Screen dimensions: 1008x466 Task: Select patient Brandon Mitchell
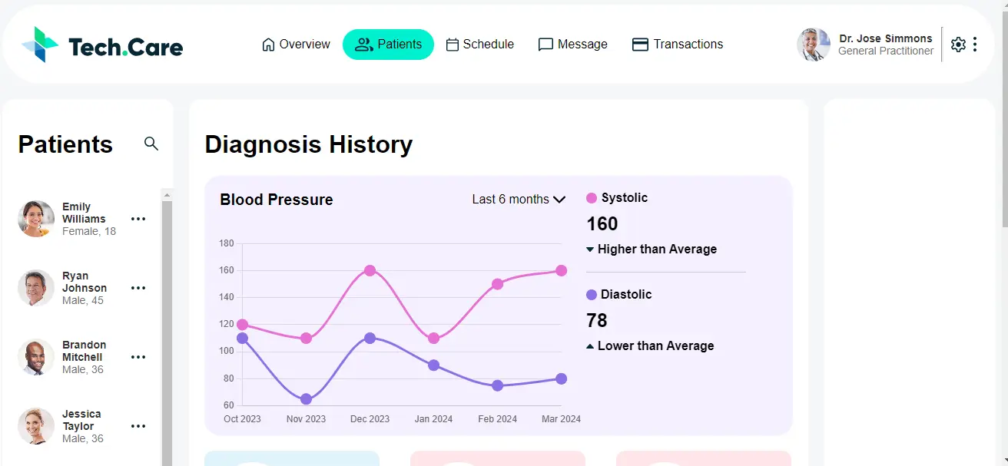point(85,357)
